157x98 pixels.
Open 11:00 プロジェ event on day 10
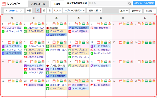pyautogui.click(x=56, y=46)
